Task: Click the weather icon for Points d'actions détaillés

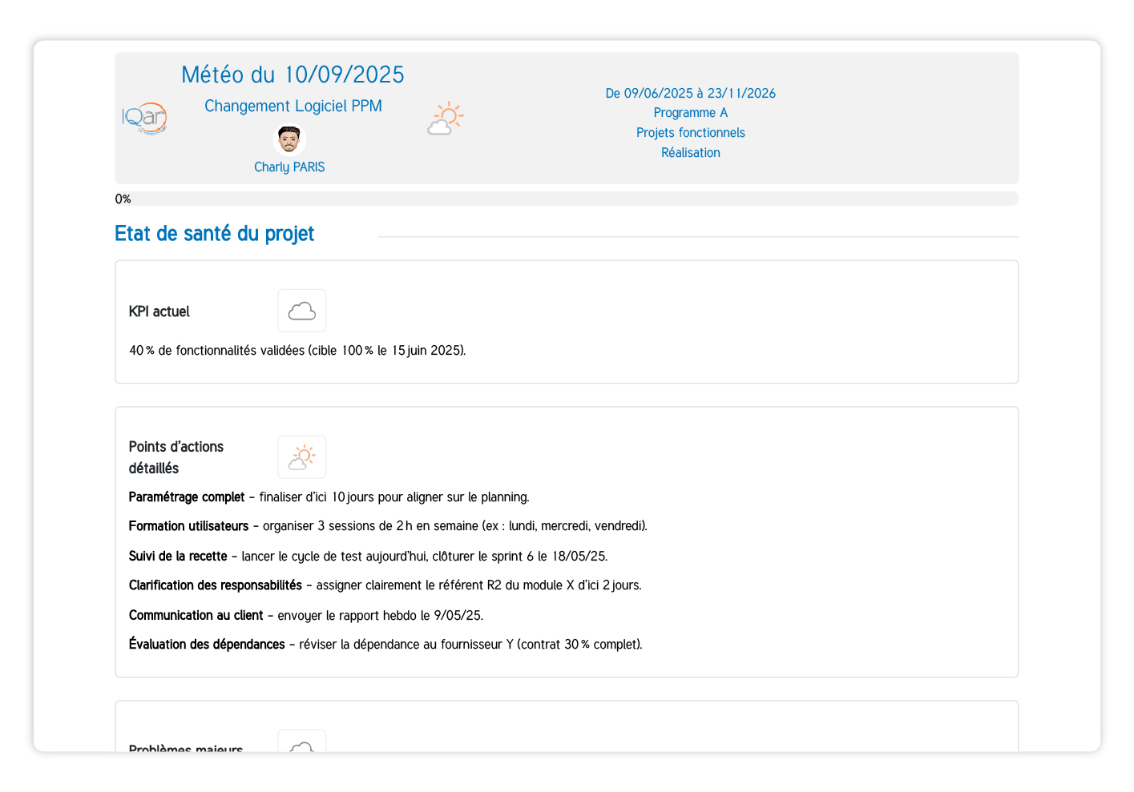Action: pyautogui.click(x=301, y=456)
